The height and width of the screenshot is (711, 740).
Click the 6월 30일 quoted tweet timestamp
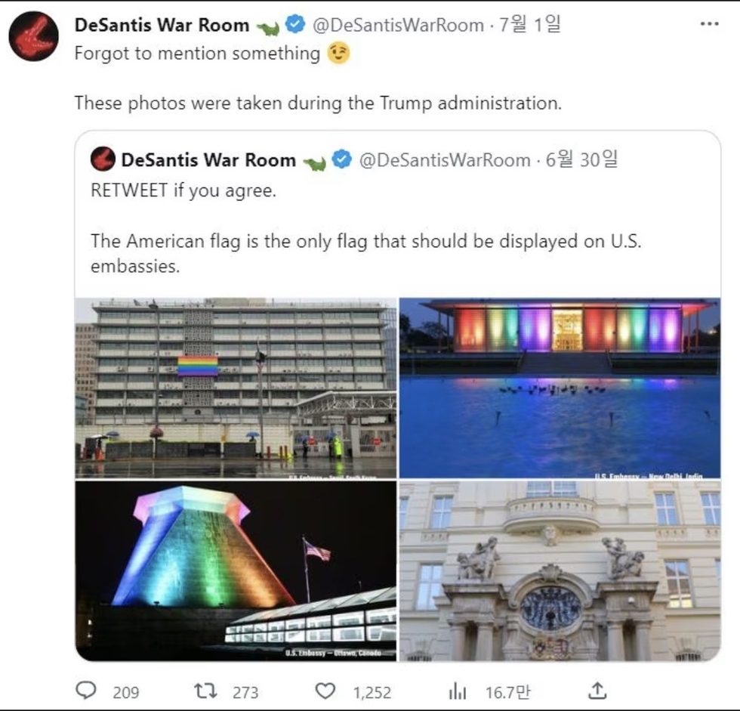pos(581,159)
